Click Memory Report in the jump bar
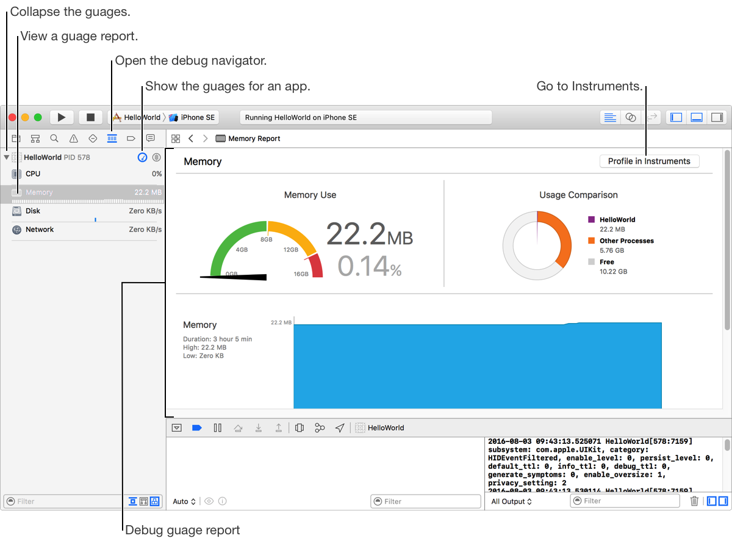The image size is (732, 541). pyautogui.click(x=248, y=139)
